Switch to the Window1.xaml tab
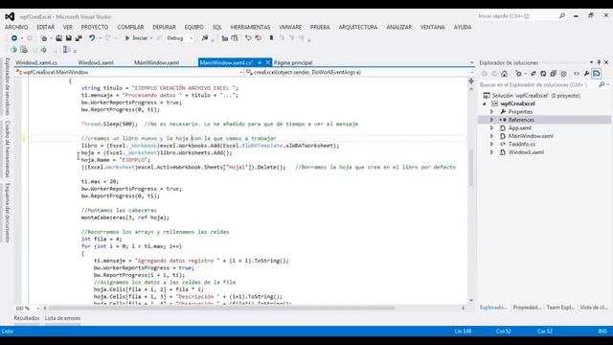613x345 pixels. (x=96, y=62)
